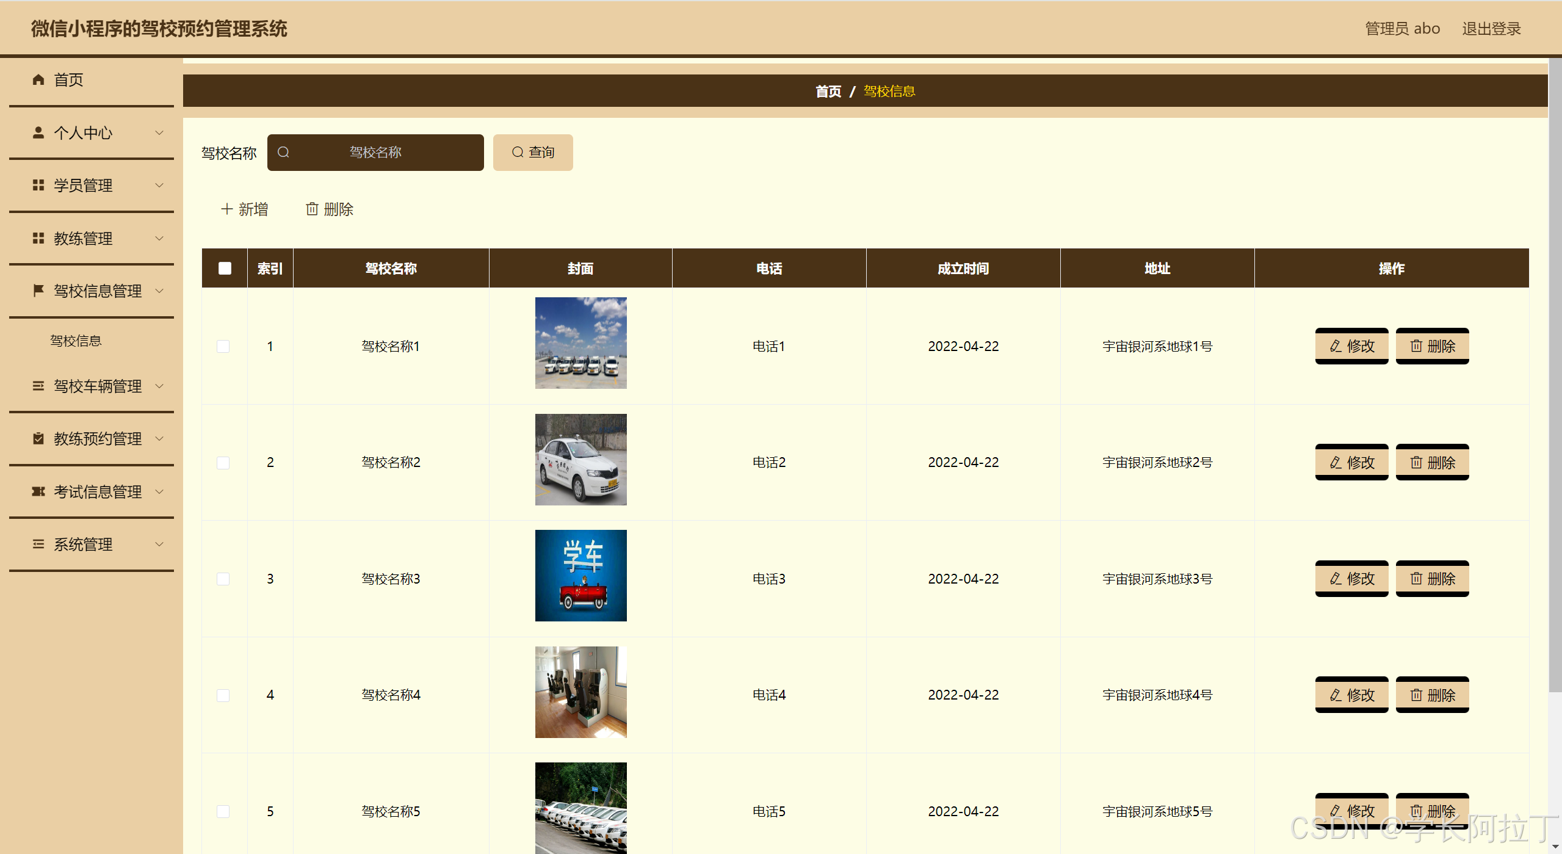Click the 驾校名称 column header
This screenshot has height=854, width=1562.
(391, 268)
